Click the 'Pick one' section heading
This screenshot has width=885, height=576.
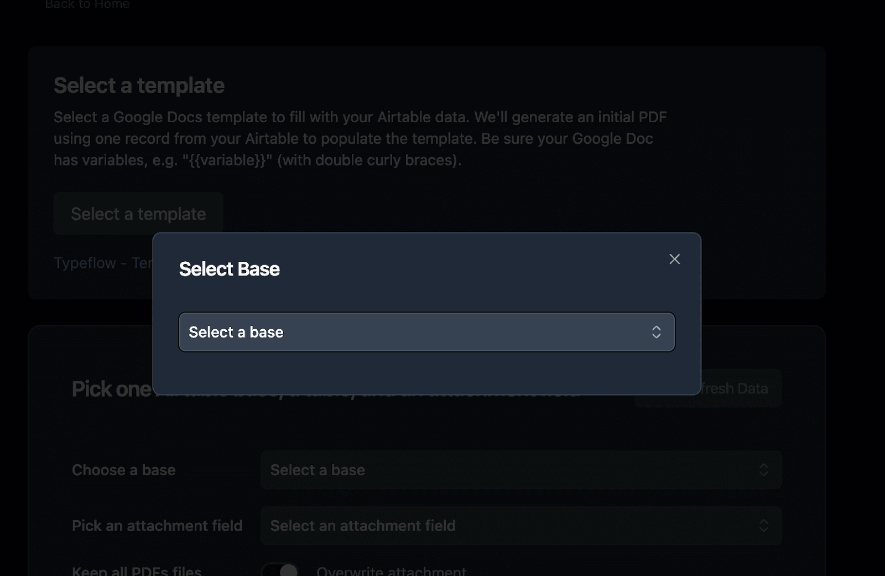click(x=111, y=389)
